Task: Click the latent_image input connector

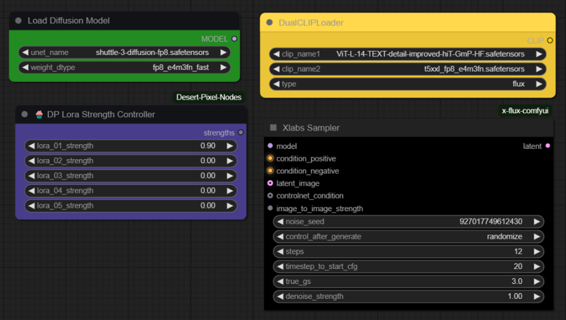Action: [270, 183]
